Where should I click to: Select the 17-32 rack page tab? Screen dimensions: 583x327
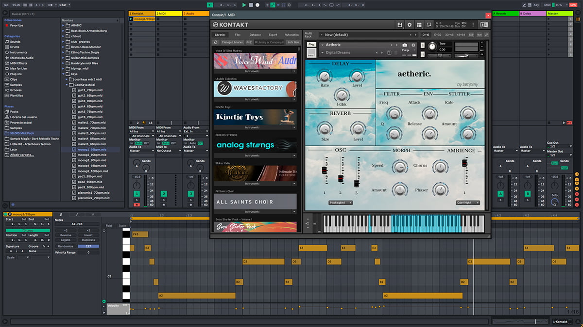coord(438,35)
